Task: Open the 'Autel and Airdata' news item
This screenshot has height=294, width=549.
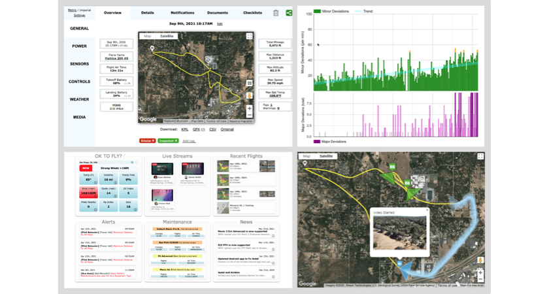Action: point(246,274)
